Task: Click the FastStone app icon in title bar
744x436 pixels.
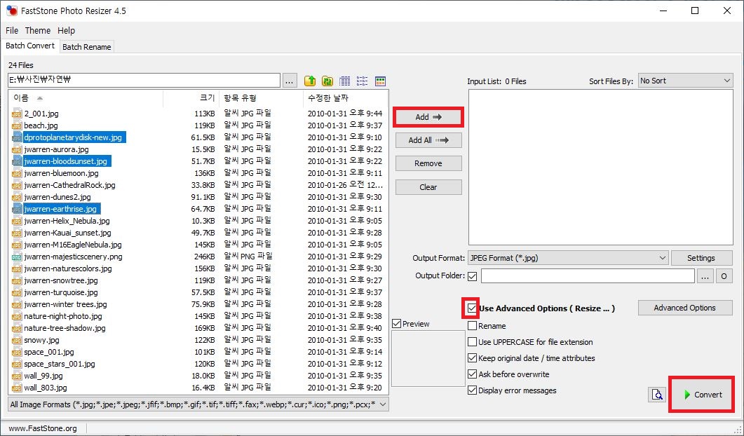Action: [11, 11]
